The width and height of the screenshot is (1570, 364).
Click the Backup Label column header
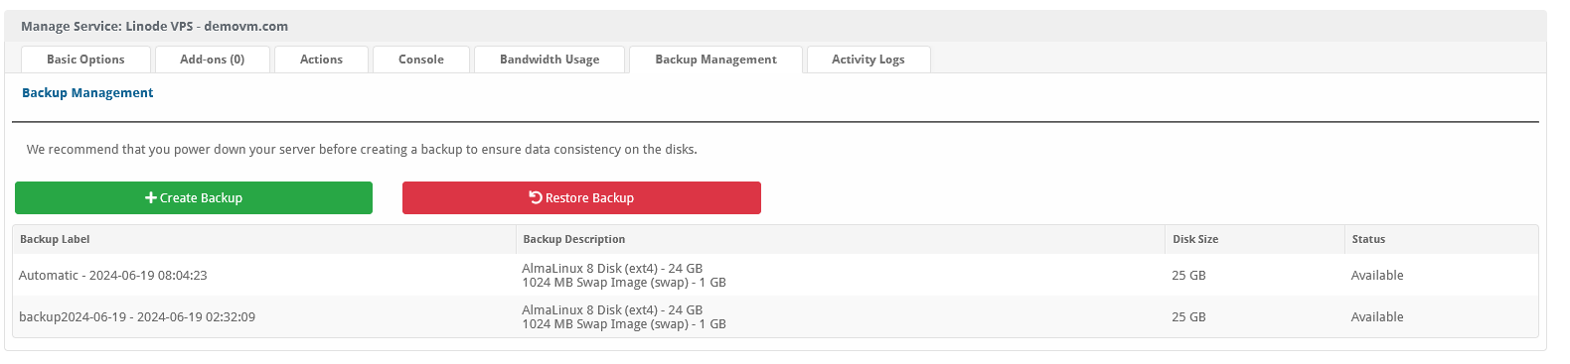point(55,239)
